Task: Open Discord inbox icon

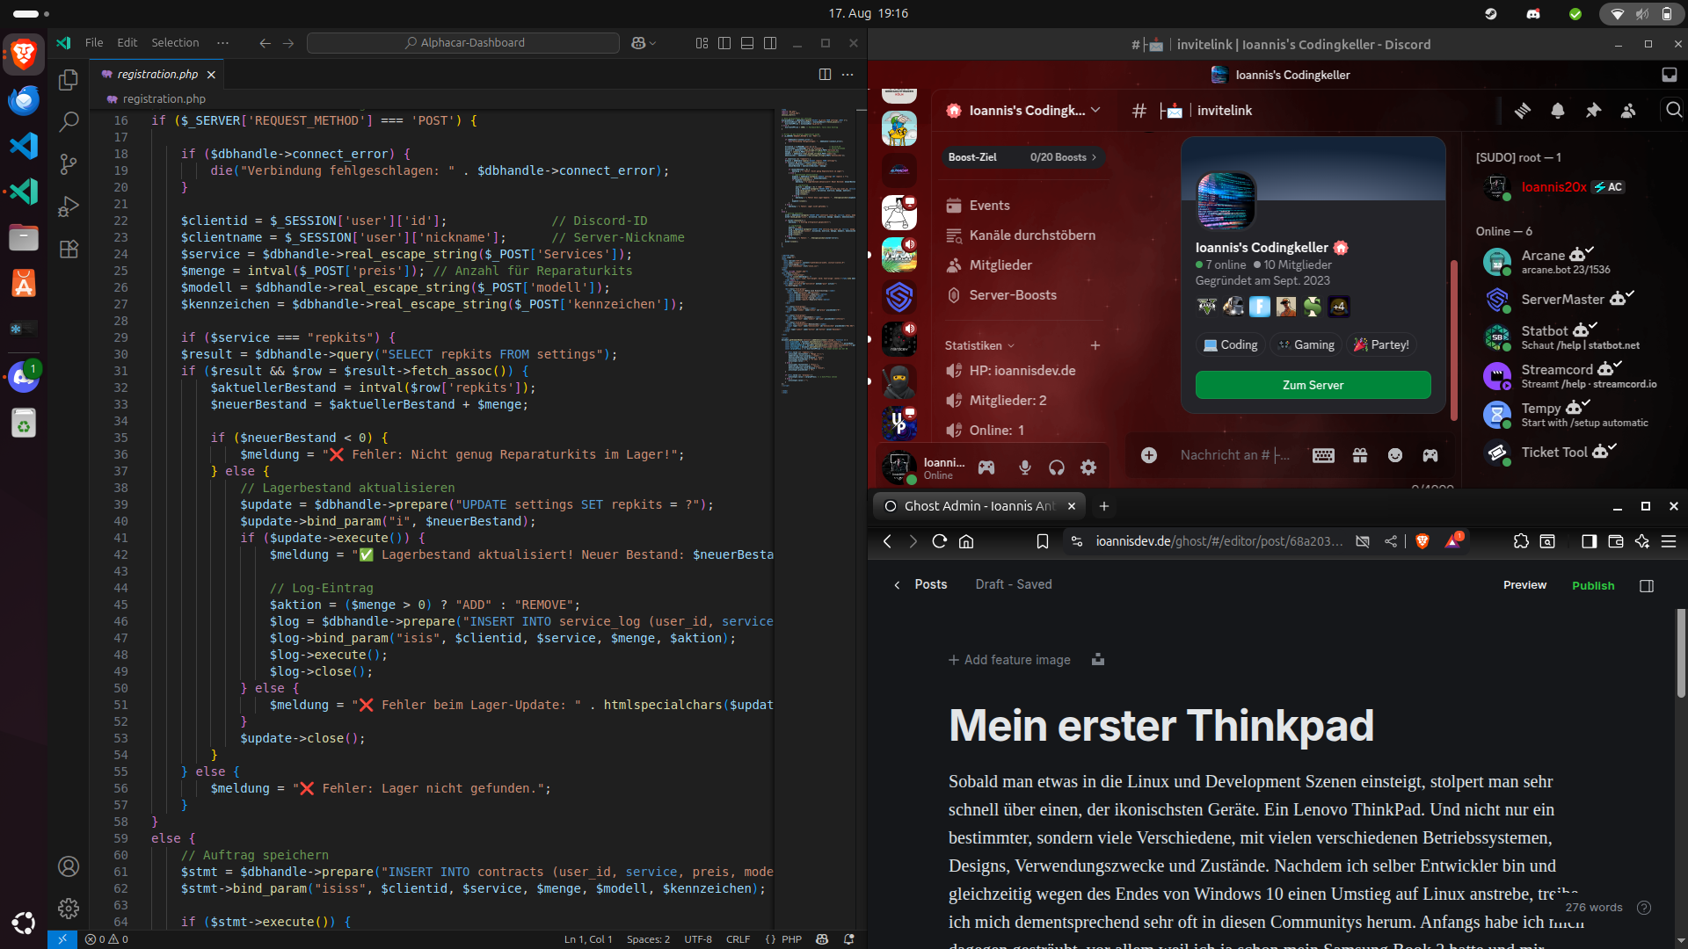Action: tap(1670, 75)
